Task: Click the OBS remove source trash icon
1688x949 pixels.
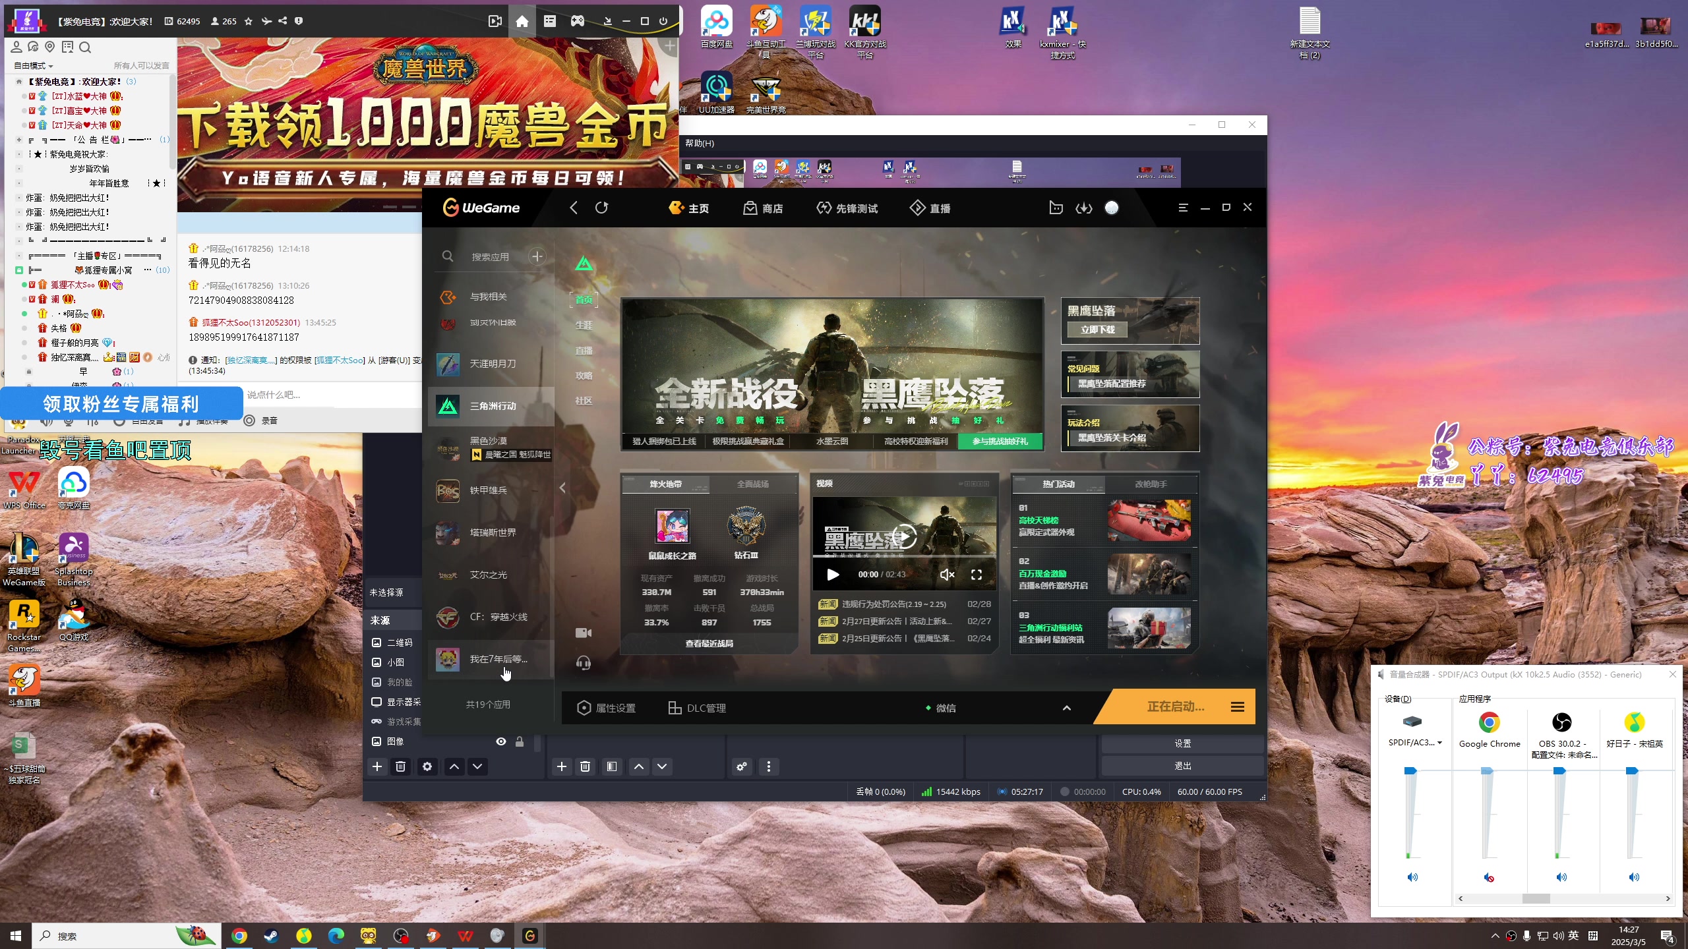Action: click(x=400, y=766)
